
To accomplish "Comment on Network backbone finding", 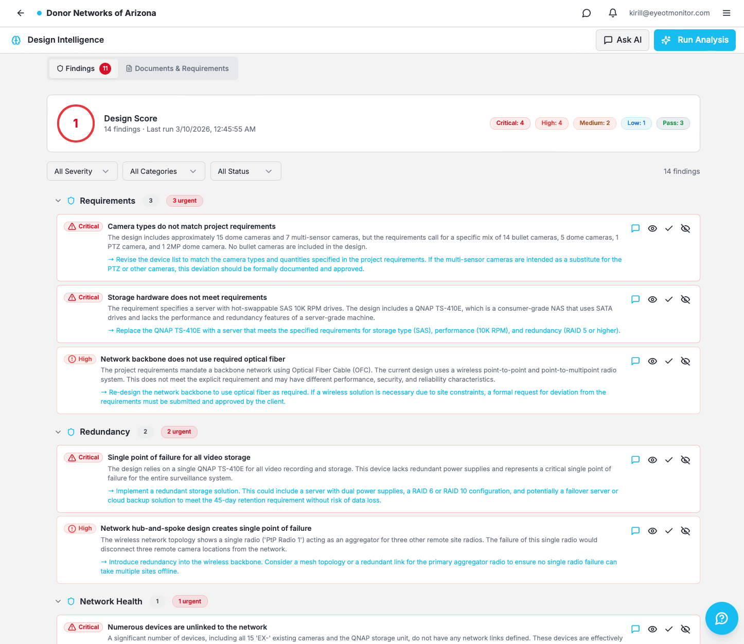I will [635, 361].
